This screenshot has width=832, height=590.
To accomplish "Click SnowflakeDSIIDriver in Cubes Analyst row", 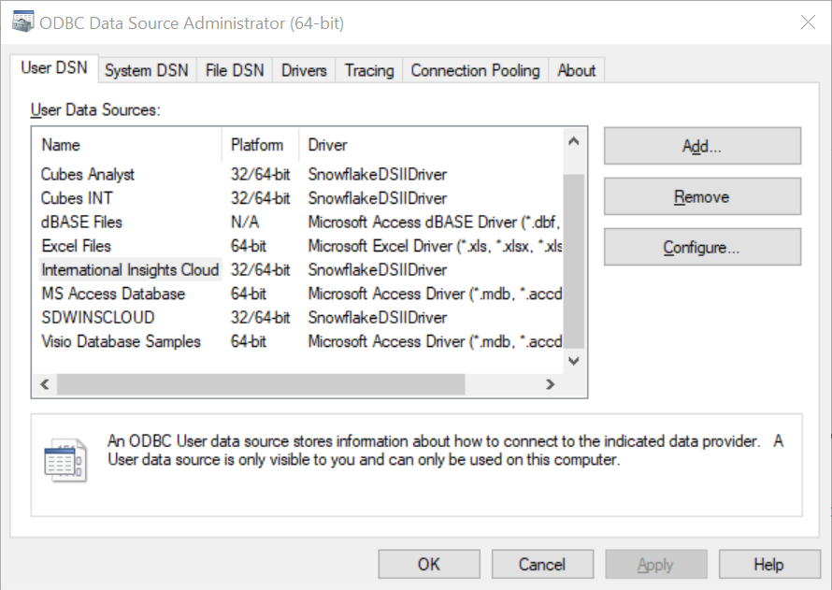I will tap(378, 174).
